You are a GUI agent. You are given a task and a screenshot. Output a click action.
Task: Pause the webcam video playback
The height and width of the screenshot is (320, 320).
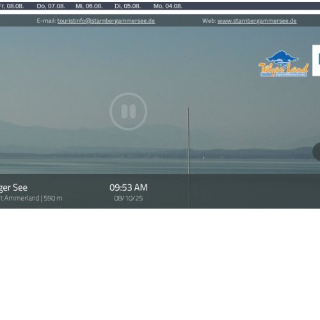pos(129,111)
